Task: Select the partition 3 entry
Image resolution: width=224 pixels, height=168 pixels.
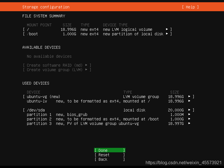Action: pyautogui.click(x=39, y=123)
